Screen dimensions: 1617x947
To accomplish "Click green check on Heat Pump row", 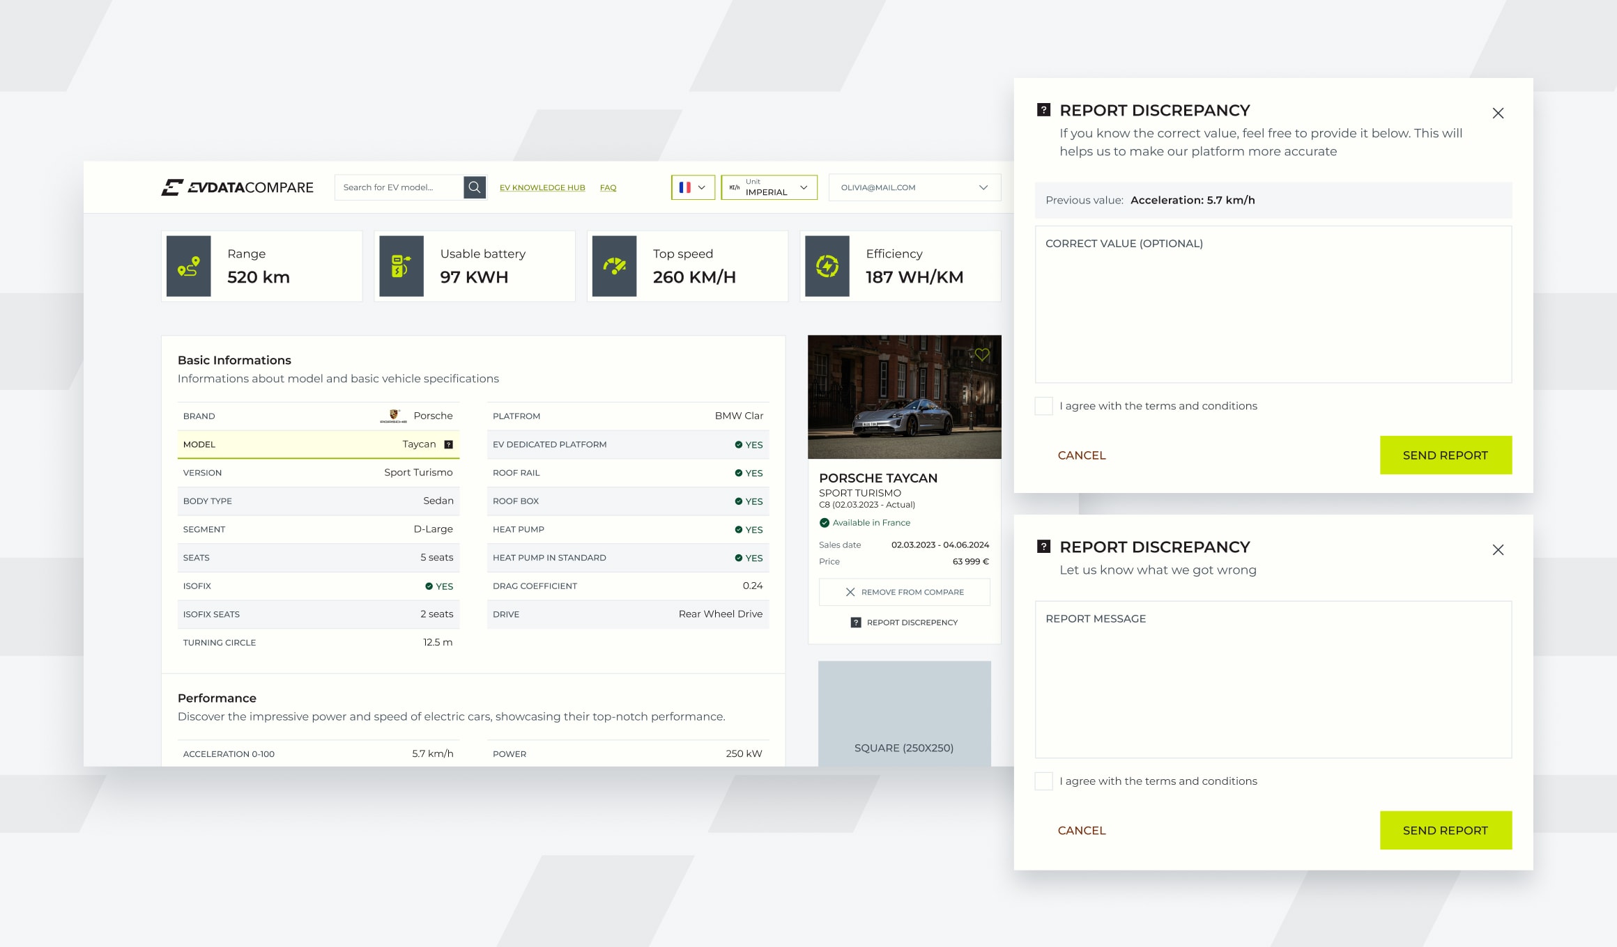I will 738,530.
